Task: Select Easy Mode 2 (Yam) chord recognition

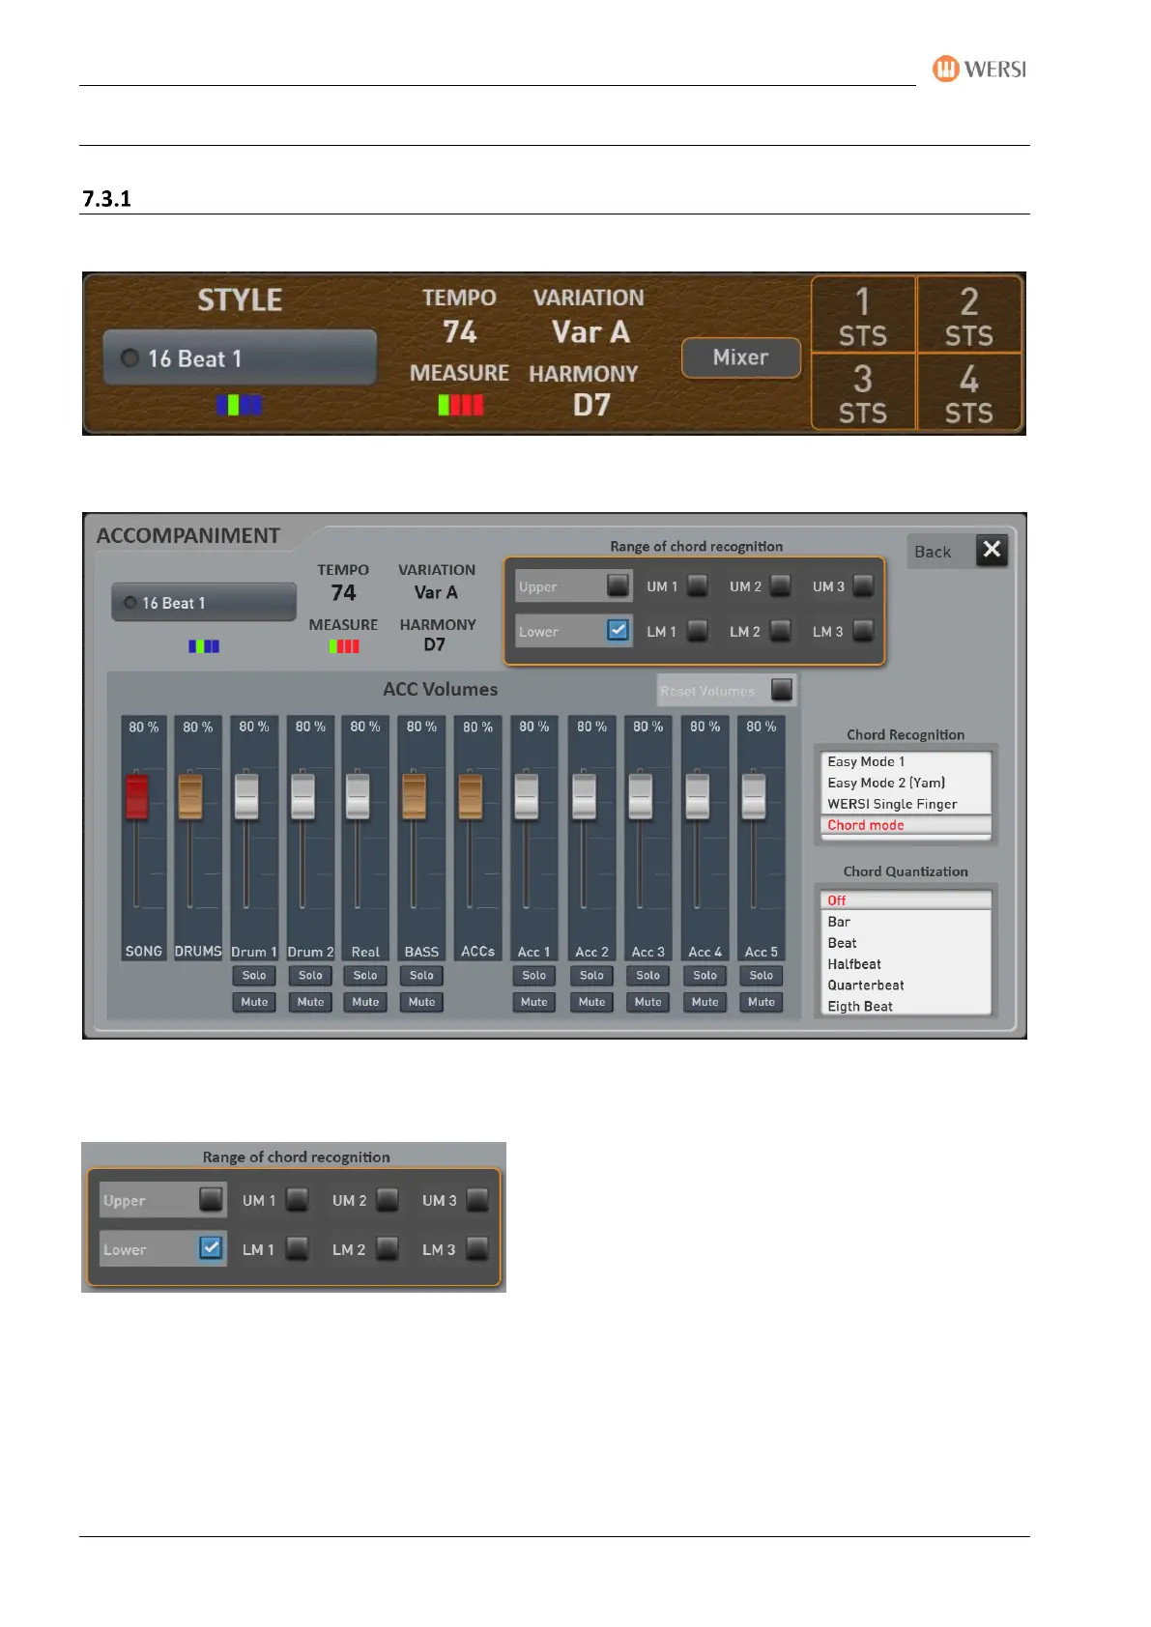Action: (x=906, y=783)
